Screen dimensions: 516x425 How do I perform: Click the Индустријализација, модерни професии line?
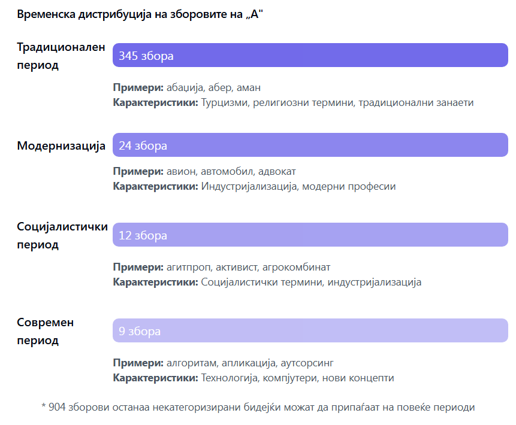254,186
